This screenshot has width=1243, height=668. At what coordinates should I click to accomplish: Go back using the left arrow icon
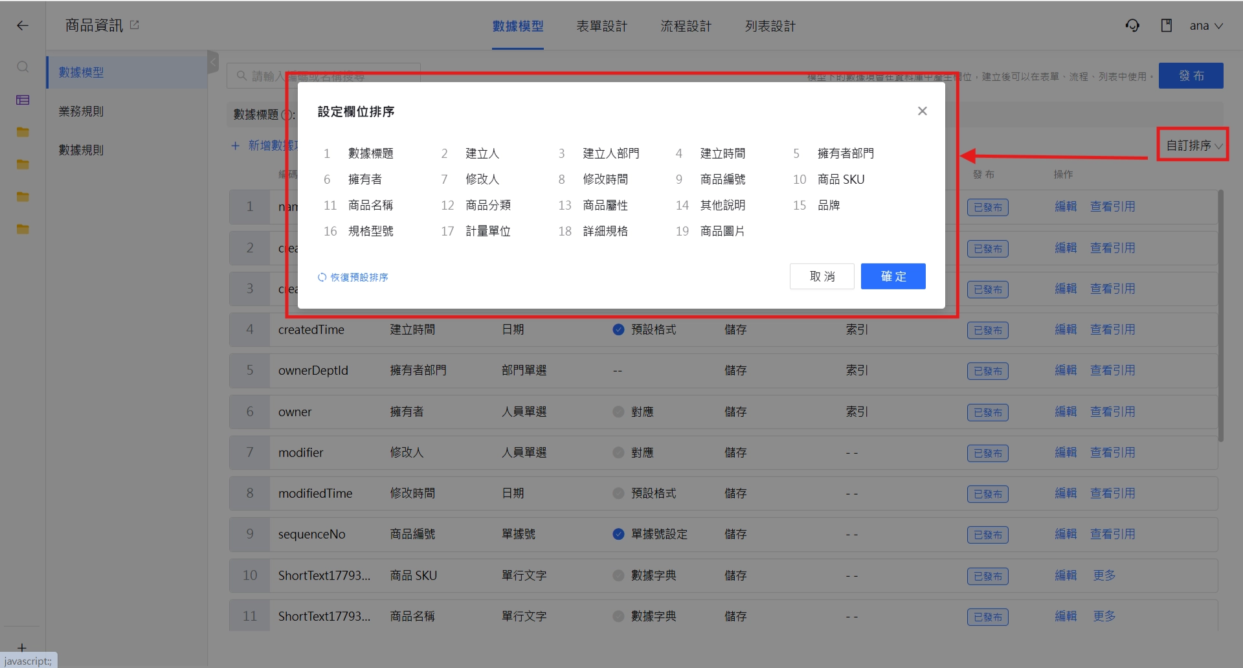(23, 26)
